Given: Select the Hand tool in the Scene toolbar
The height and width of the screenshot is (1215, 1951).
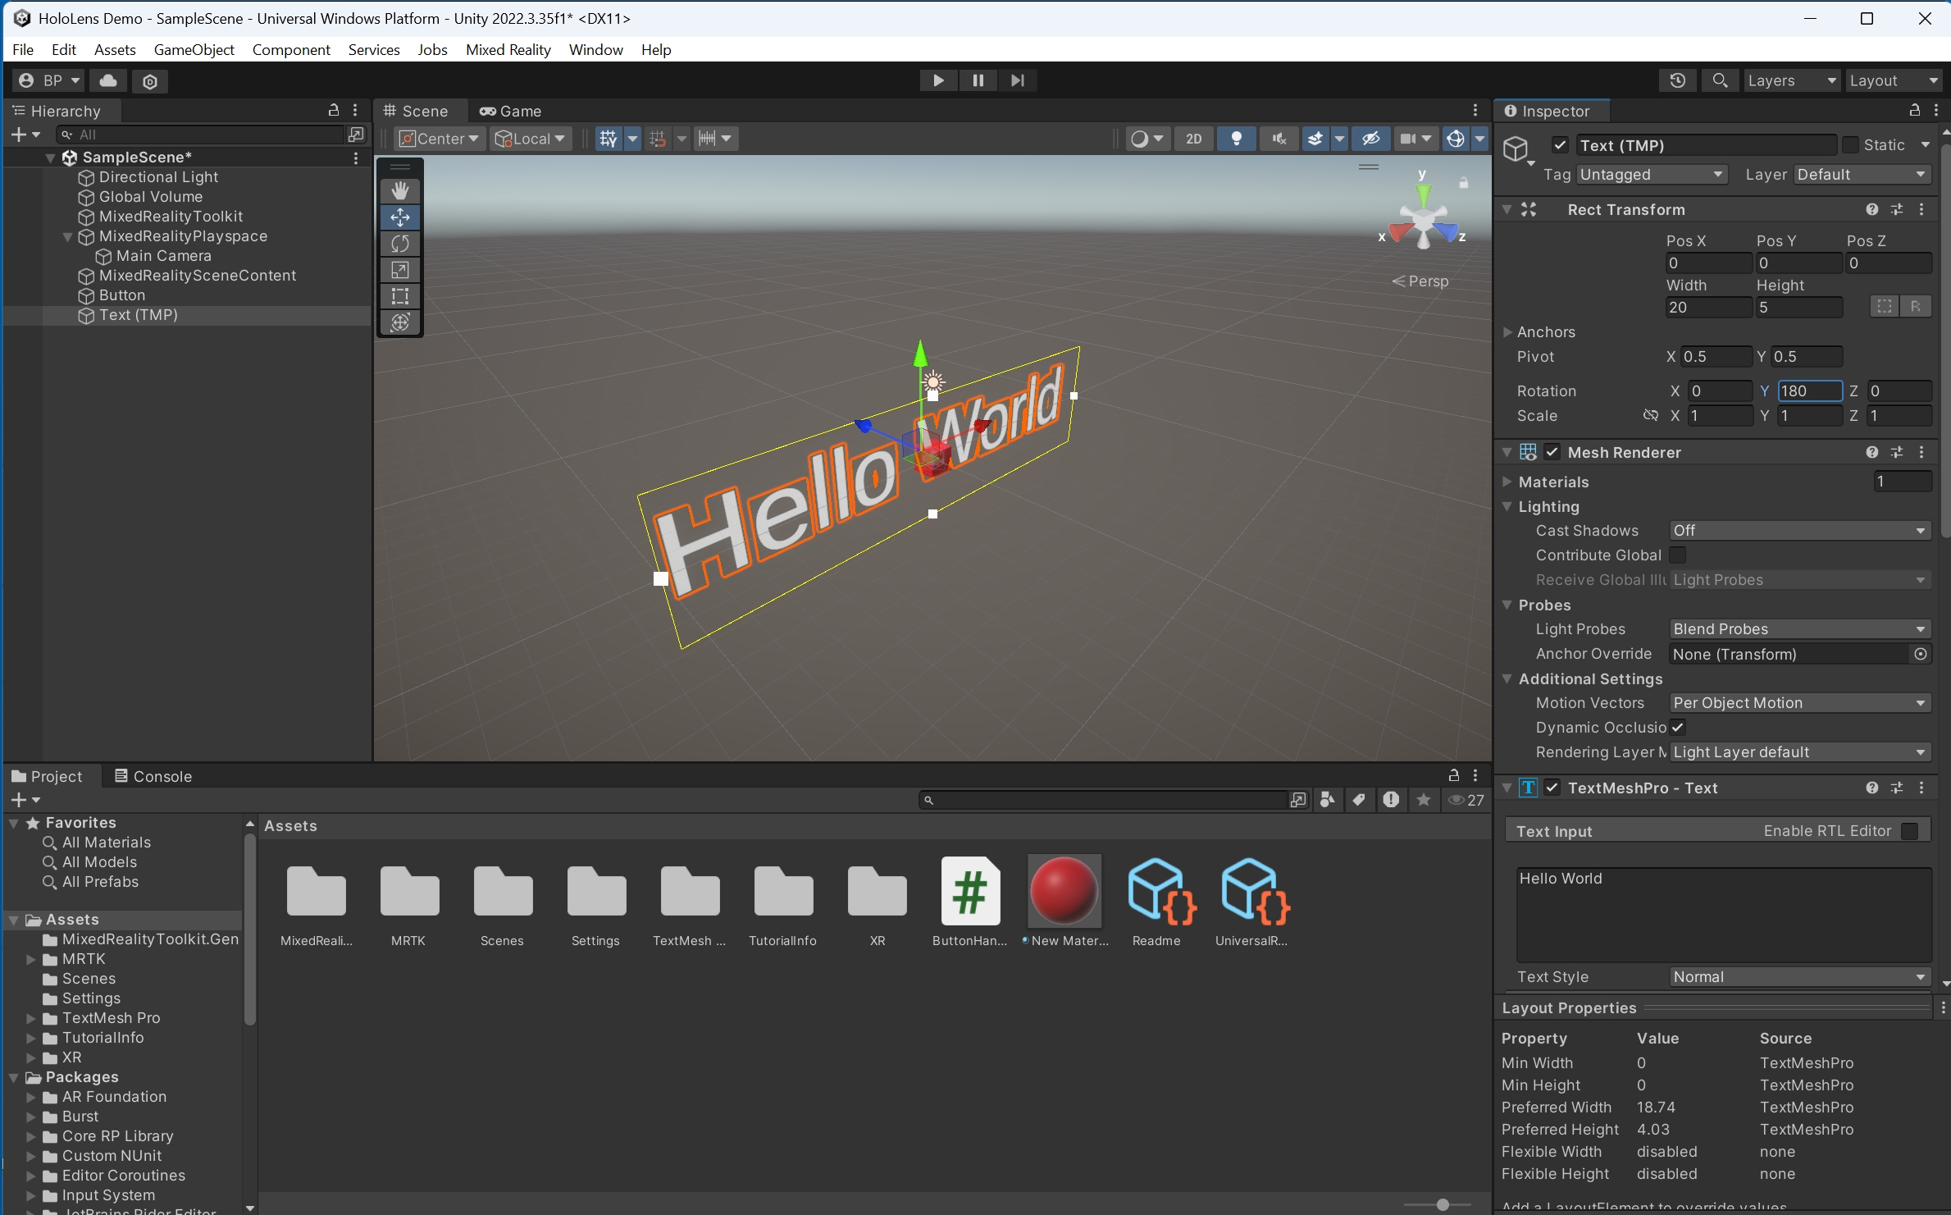Looking at the screenshot, I should click(399, 190).
